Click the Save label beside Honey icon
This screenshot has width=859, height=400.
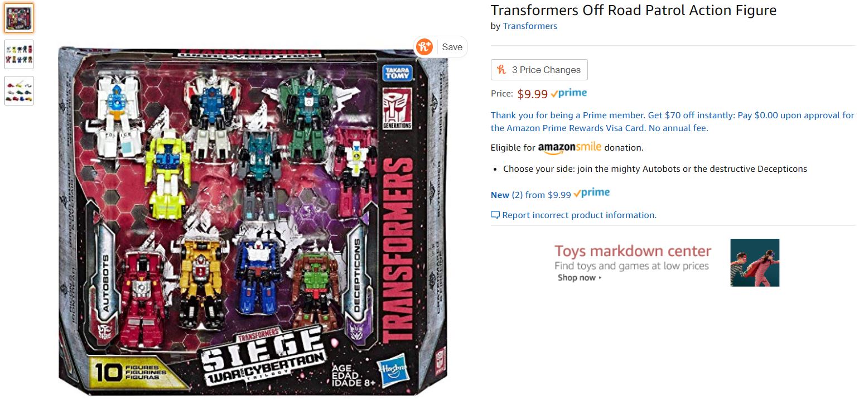pyautogui.click(x=452, y=47)
